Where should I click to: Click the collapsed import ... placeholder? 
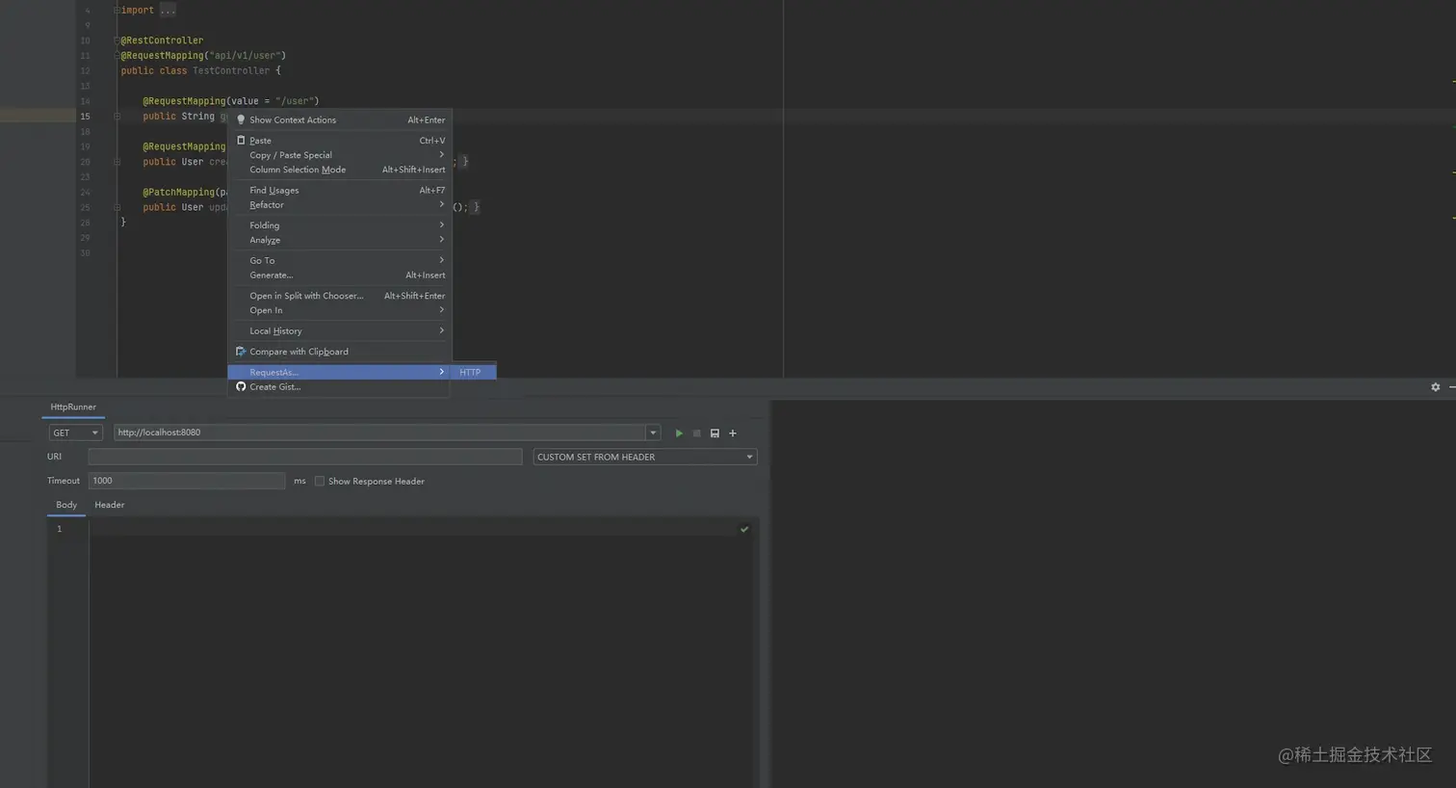168,10
